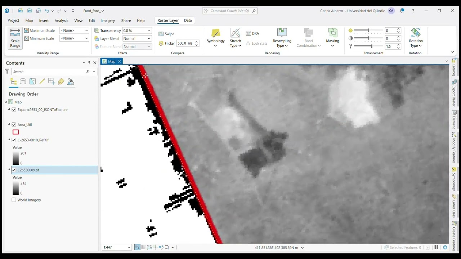Check the World Imagery layer
Screen dimensions: 461x259
click(x=14, y=200)
